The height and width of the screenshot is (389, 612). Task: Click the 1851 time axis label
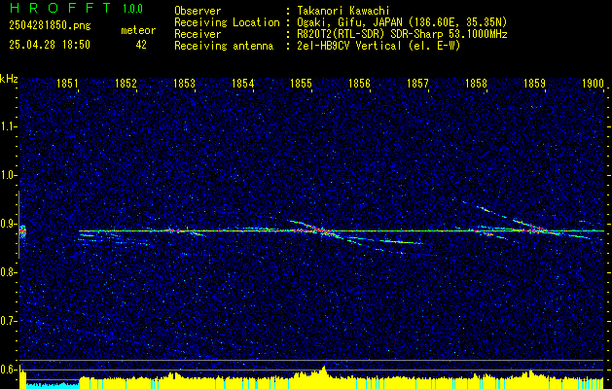point(67,84)
